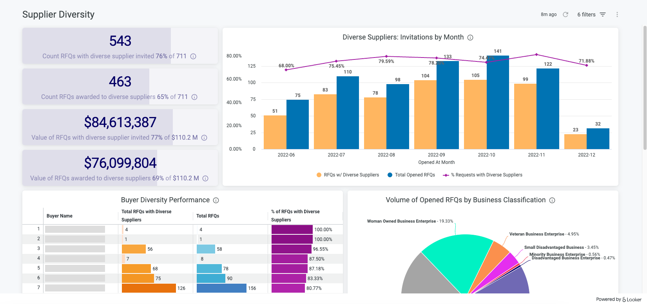
Task: Click row 7 orange bar with 126
Action: (x=149, y=288)
